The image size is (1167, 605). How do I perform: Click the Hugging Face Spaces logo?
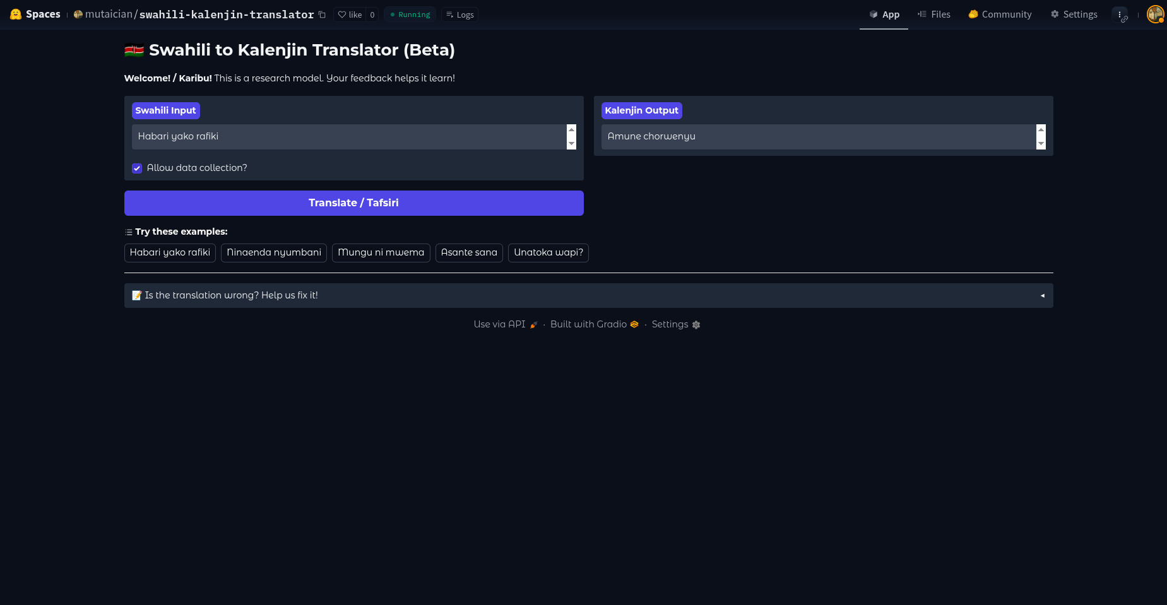[15, 14]
